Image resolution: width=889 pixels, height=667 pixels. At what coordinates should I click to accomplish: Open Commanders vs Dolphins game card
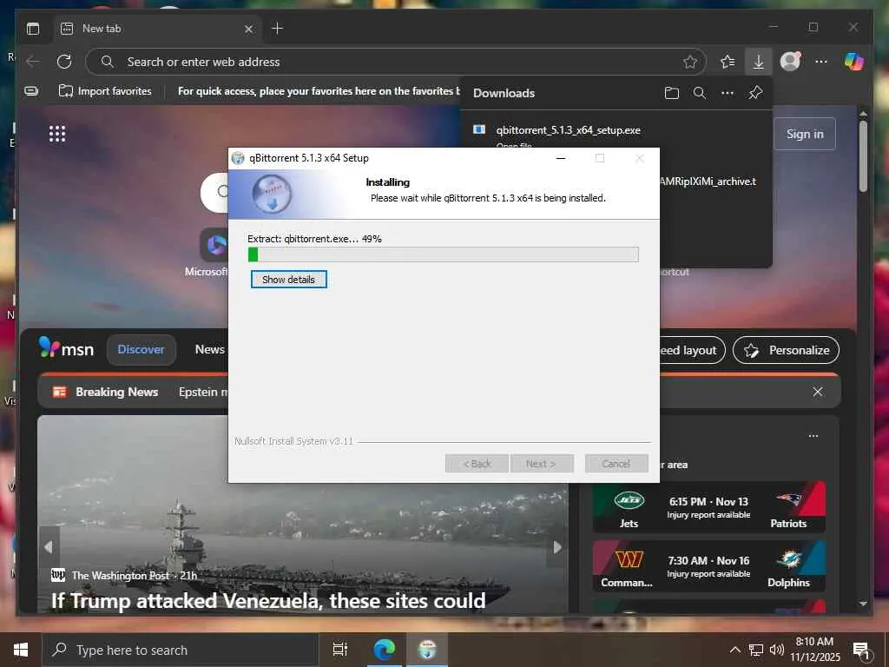(x=708, y=566)
